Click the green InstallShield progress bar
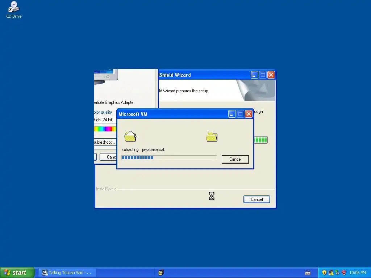 click(x=261, y=140)
